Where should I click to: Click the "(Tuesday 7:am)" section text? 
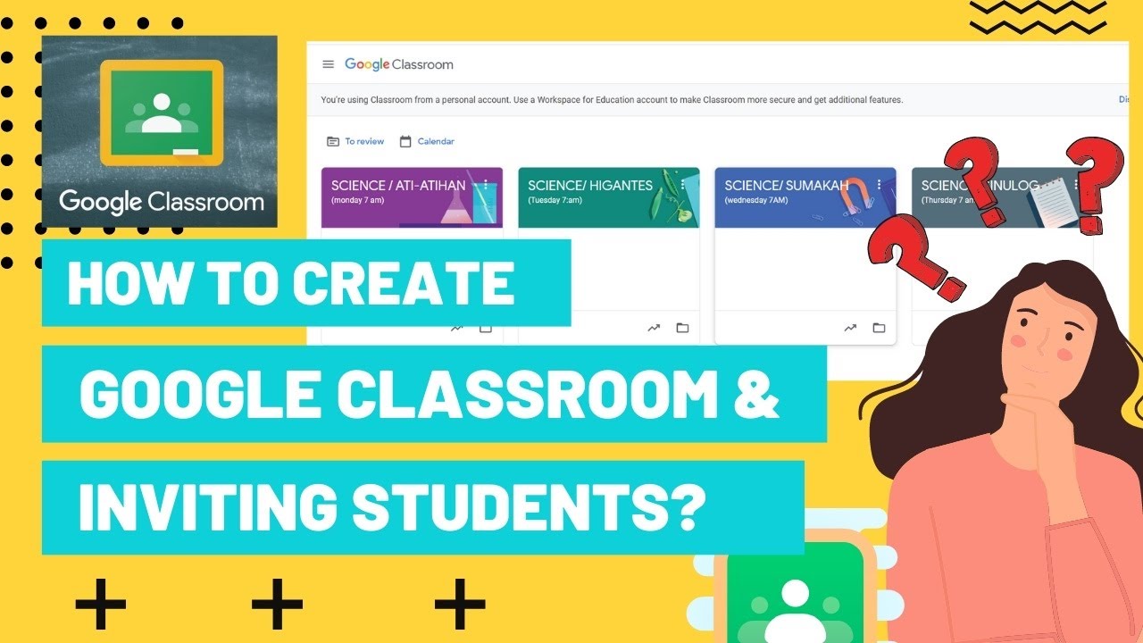(x=555, y=201)
